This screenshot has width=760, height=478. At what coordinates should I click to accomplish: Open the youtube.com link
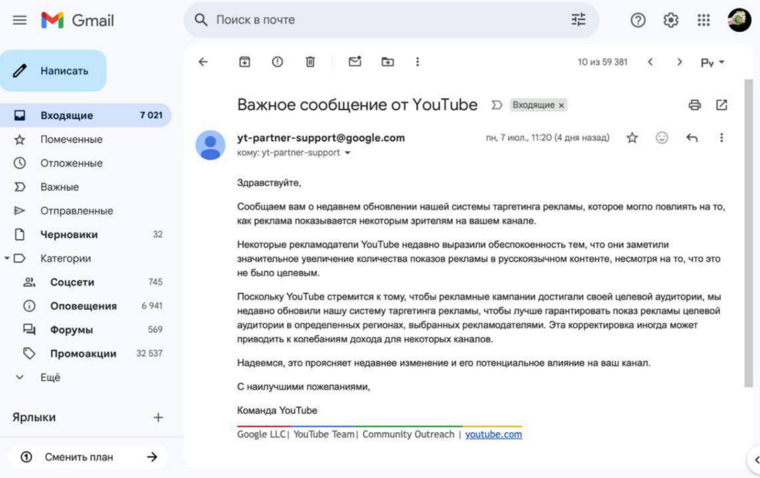[x=493, y=434]
